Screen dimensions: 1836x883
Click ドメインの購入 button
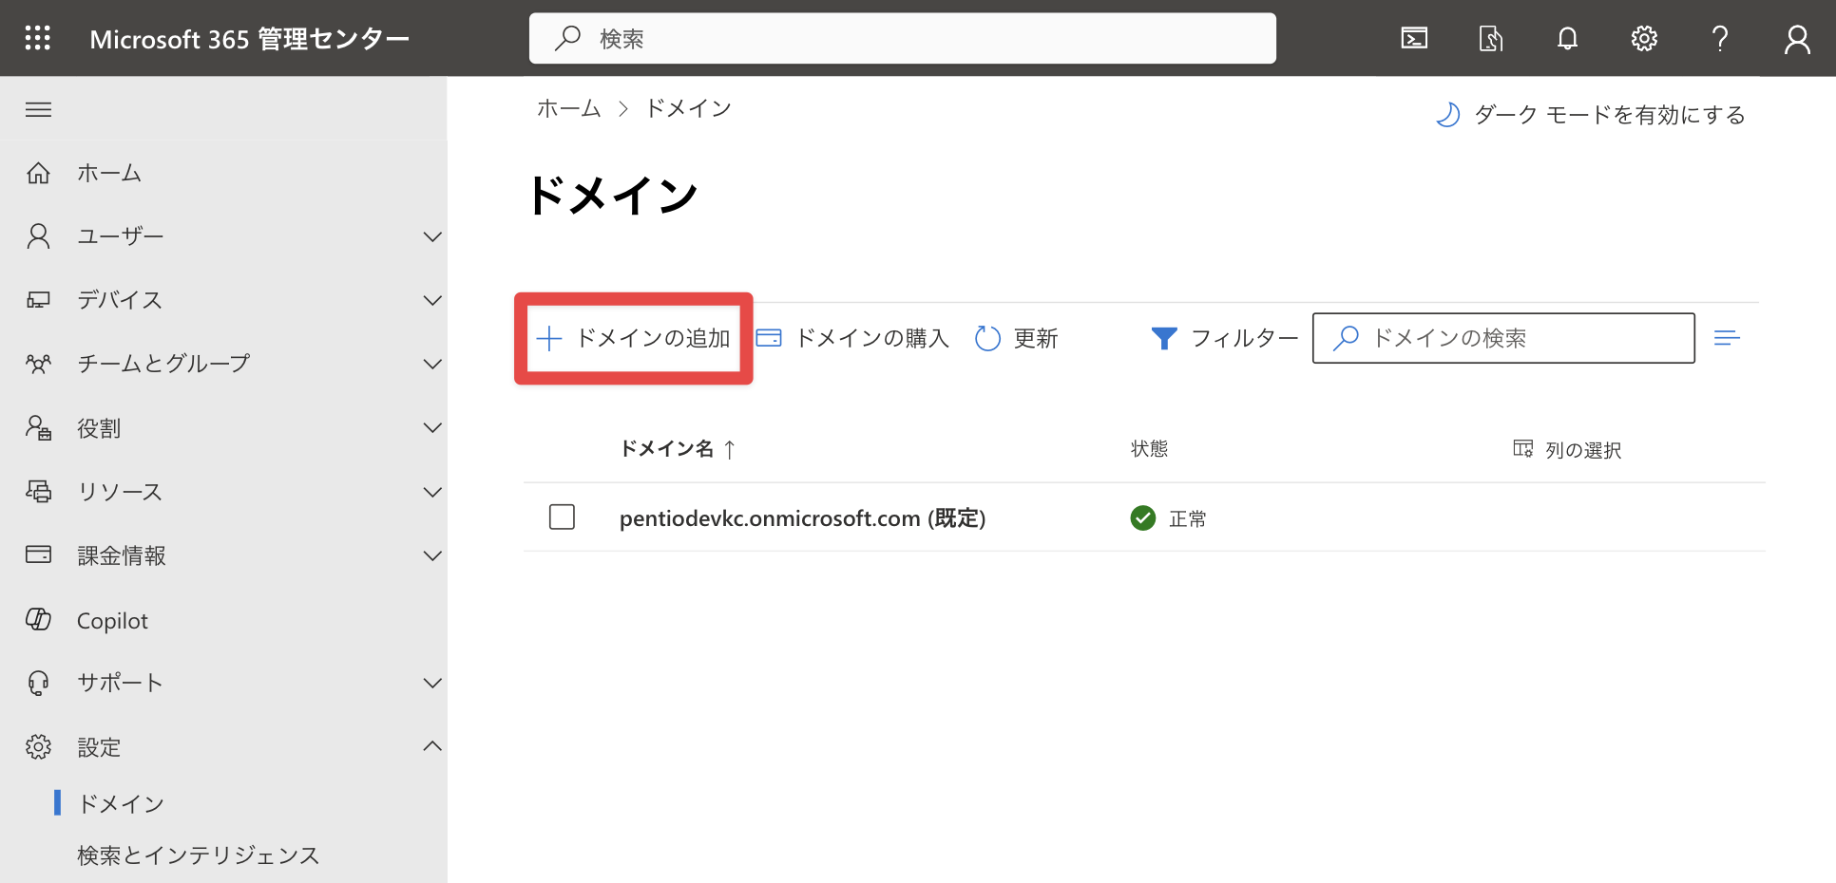point(852,338)
